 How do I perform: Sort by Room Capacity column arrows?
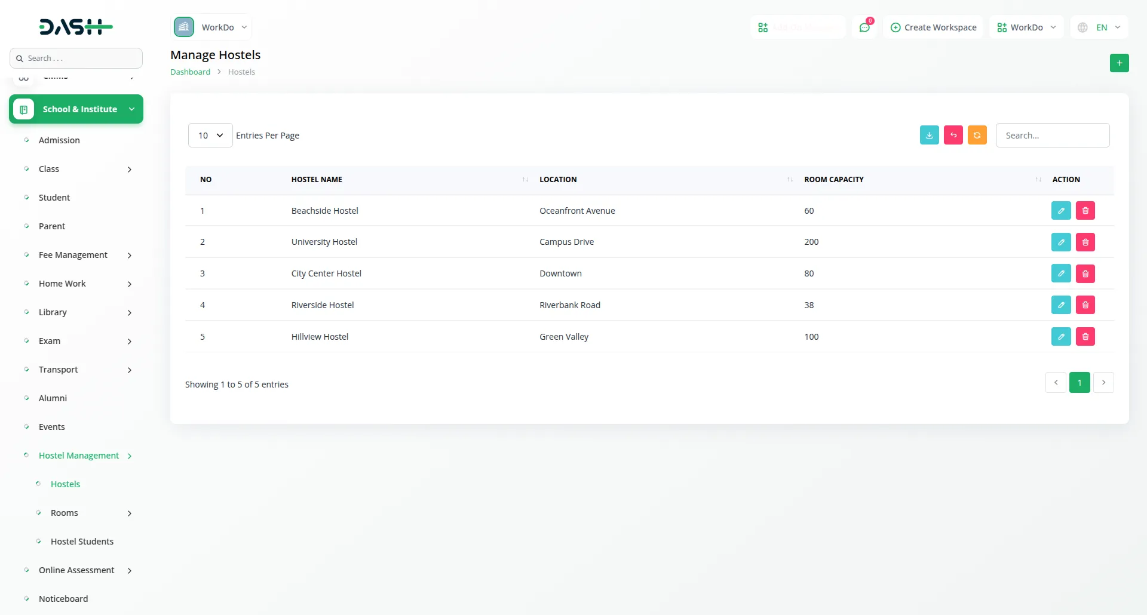1038,179
